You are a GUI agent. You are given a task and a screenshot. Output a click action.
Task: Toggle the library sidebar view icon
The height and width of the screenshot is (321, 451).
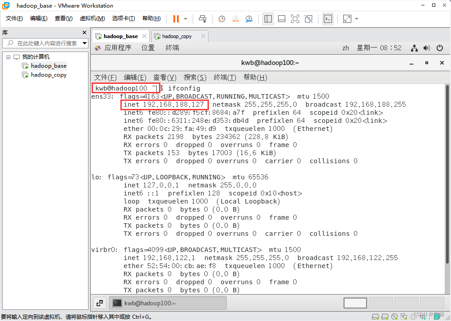[x=268, y=19]
